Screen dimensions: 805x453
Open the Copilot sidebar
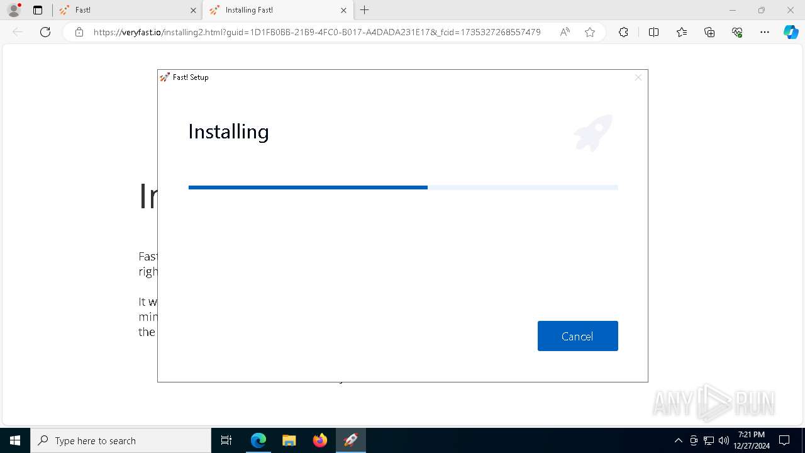click(x=791, y=32)
